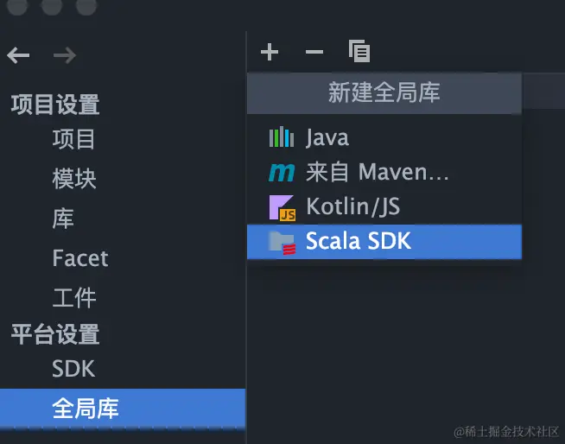The image size is (565, 444).
Task: Click the Scala SDK folder icon
Action: [282, 243]
